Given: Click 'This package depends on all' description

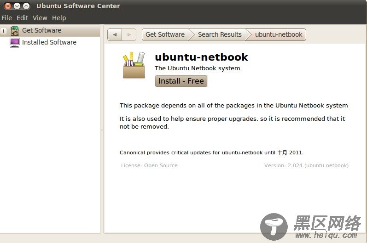Looking at the screenshot, I should coord(233,106).
